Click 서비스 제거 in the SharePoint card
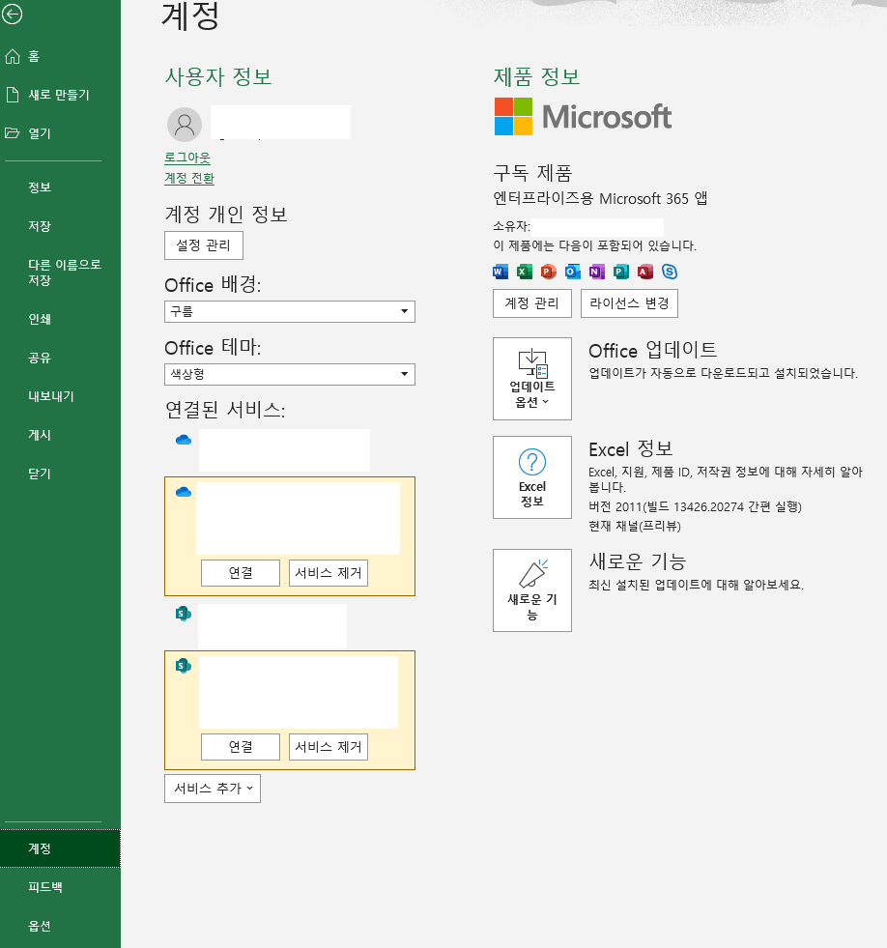This screenshot has height=948, width=887. (x=329, y=747)
